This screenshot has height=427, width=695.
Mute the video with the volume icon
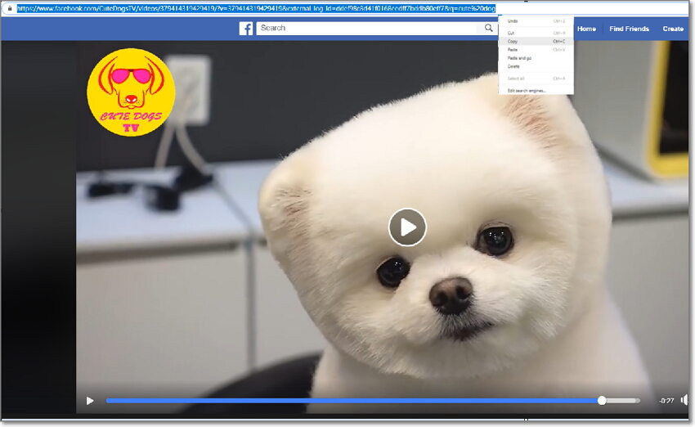pyautogui.click(x=685, y=400)
